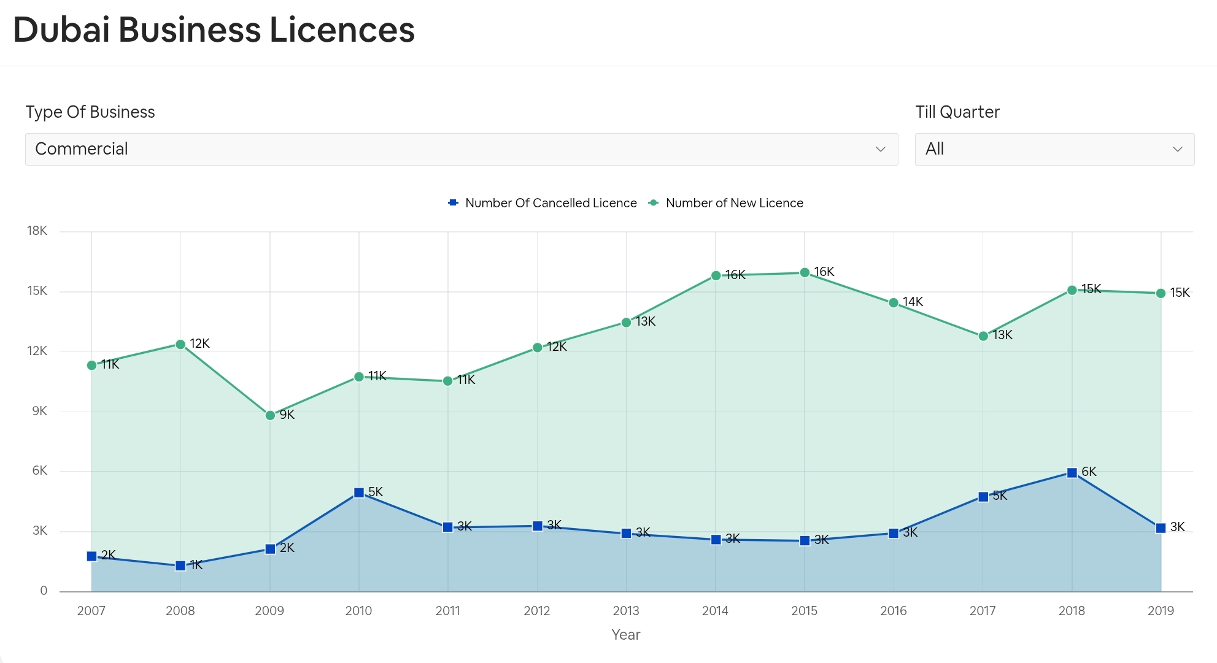Image resolution: width=1217 pixels, height=663 pixels.
Task: Select the Year axis label
Action: tap(625, 635)
